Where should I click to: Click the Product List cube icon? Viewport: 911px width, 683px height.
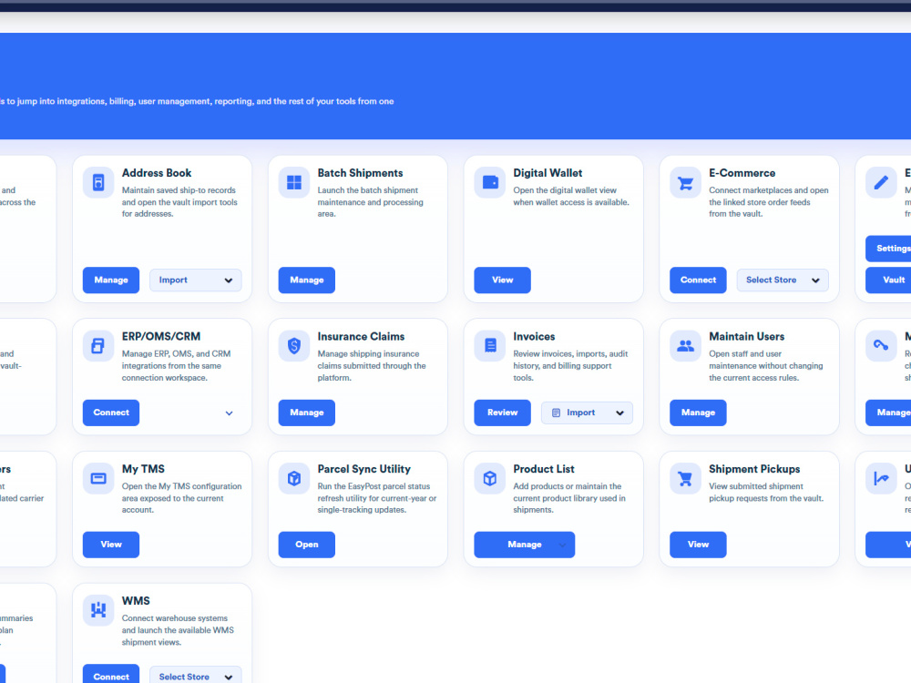pos(490,479)
